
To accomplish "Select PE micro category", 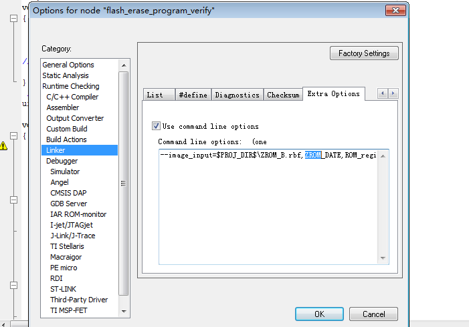I will click(64, 268).
